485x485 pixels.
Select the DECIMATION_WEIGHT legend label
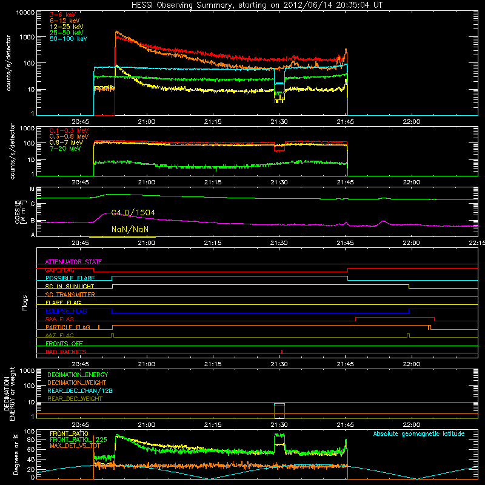pyautogui.click(x=77, y=383)
